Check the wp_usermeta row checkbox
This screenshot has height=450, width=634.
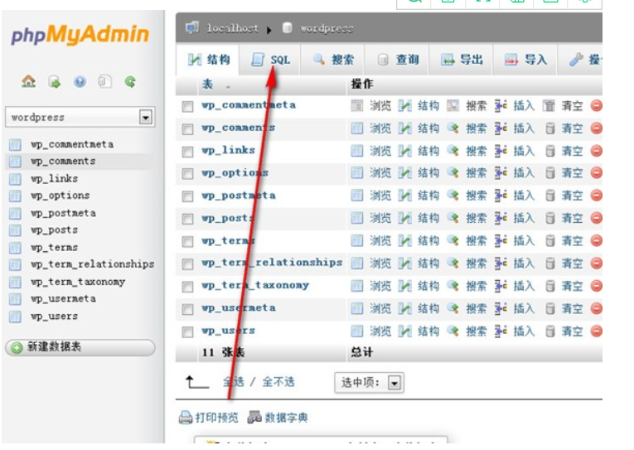pos(187,310)
